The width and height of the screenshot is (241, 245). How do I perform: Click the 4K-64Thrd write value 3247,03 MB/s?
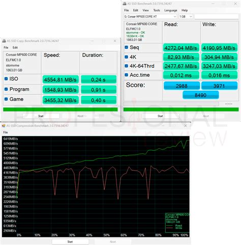tap(219, 66)
